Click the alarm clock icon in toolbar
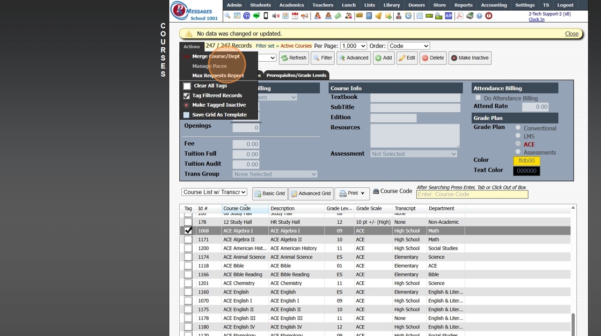Image resolution: width=601 pixels, height=336 pixels. pos(408,16)
